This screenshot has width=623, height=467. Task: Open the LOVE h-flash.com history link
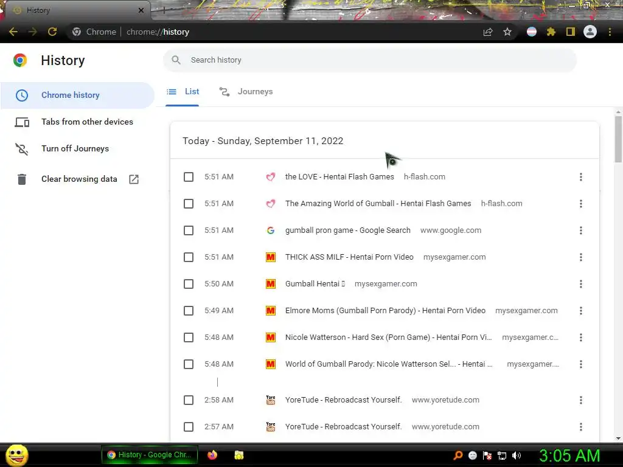coord(339,177)
